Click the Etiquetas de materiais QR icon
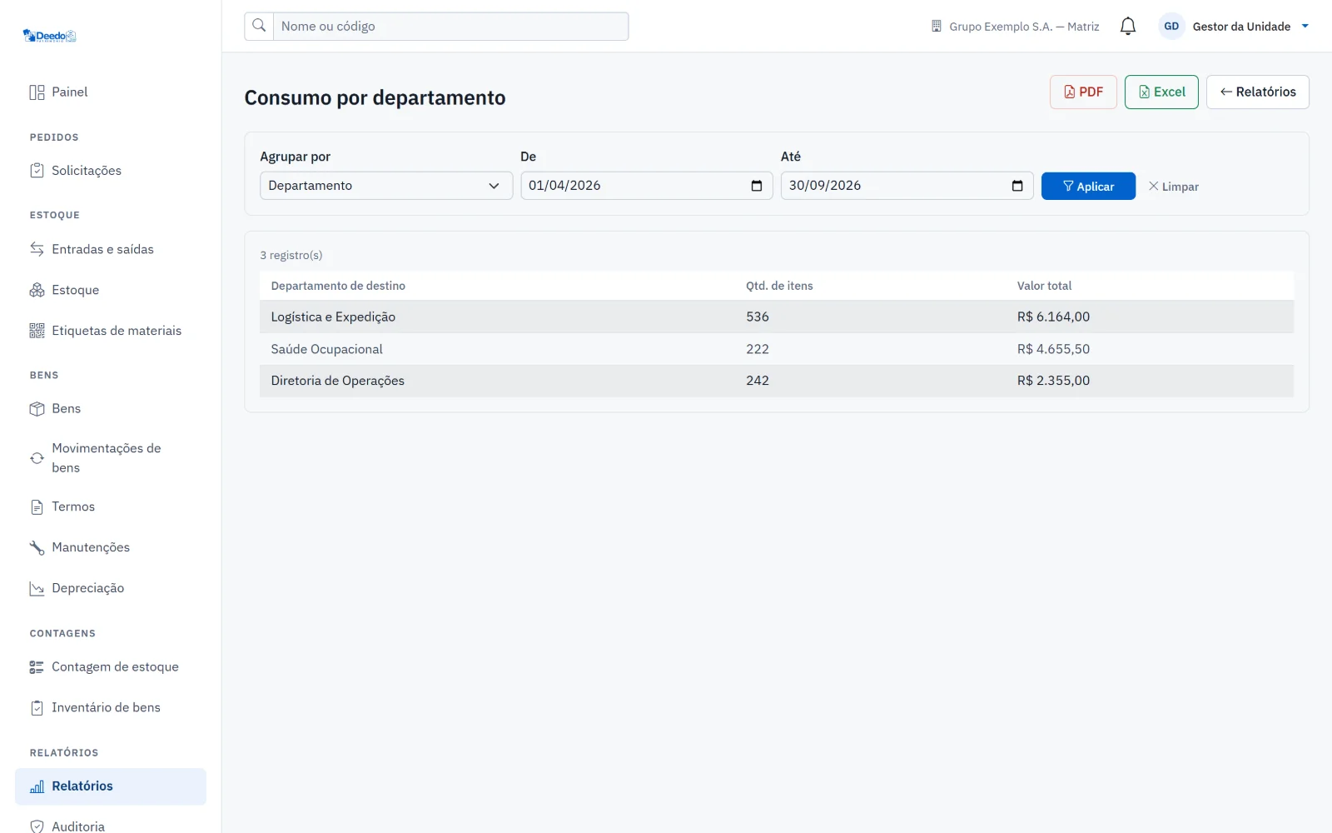The width and height of the screenshot is (1332, 833). [37, 331]
